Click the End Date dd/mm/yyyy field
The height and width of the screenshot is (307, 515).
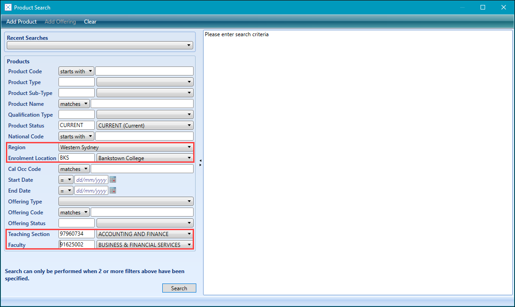pos(91,190)
